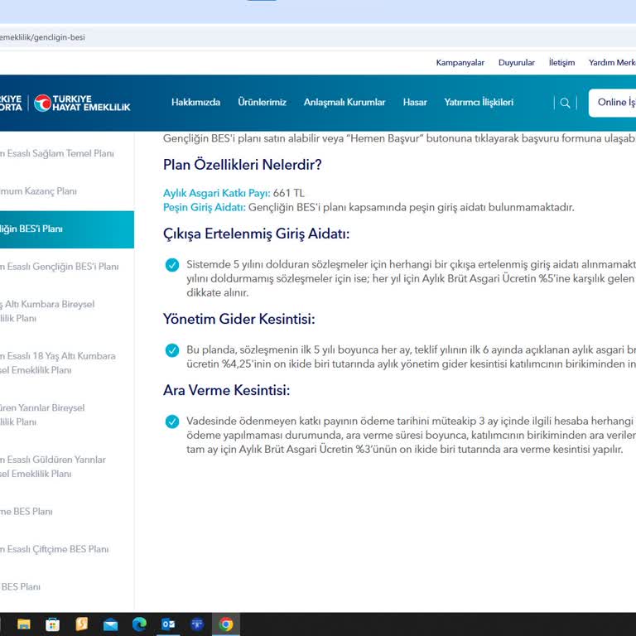Select Esaslı Sağlam Temel Planı in sidebar
636x636 pixels.
coord(57,153)
